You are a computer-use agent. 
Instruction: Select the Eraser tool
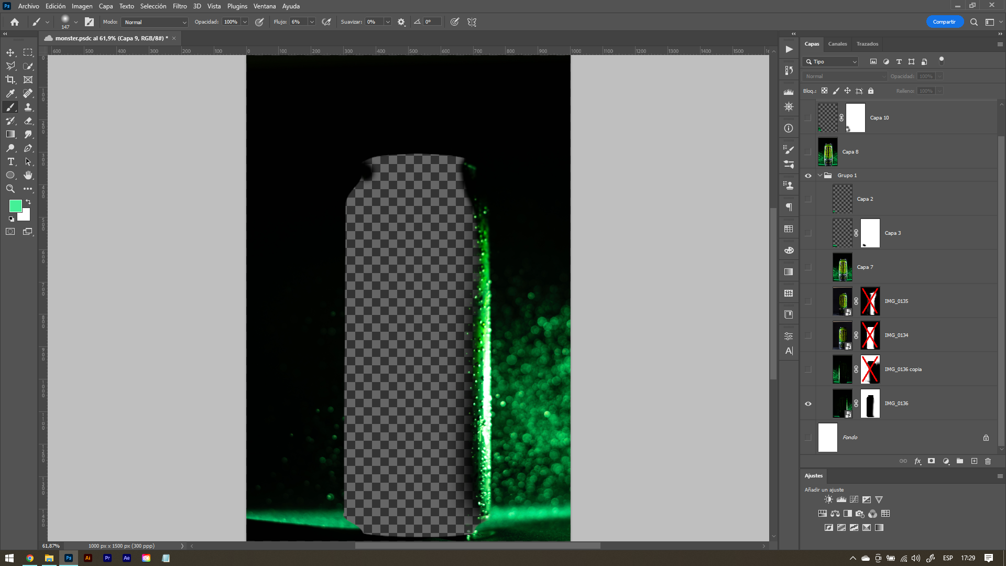click(28, 121)
